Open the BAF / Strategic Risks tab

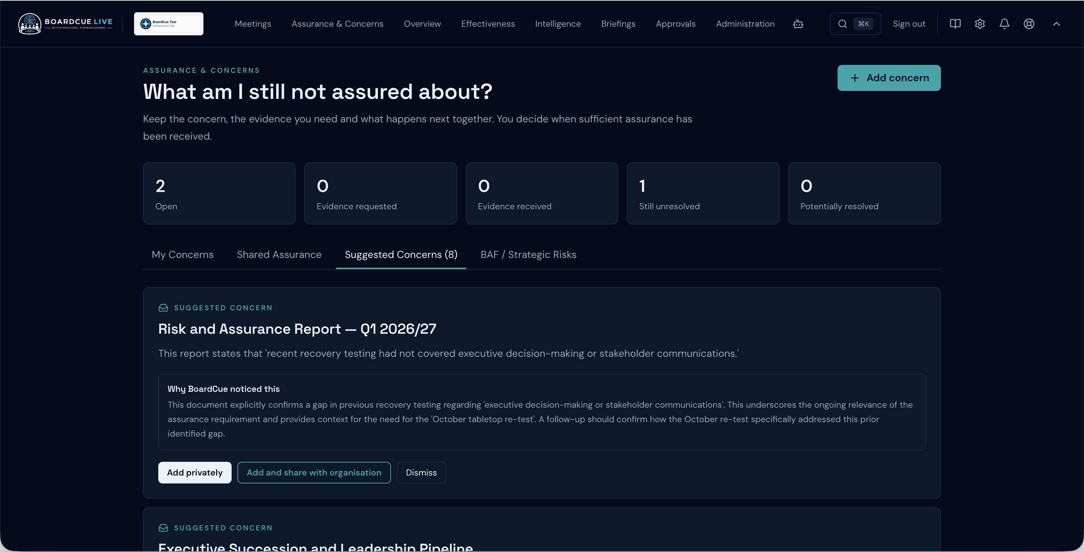[528, 255]
